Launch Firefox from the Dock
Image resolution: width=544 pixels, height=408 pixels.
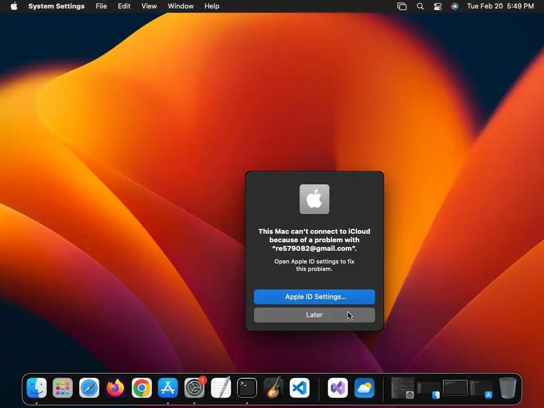tap(115, 387)
